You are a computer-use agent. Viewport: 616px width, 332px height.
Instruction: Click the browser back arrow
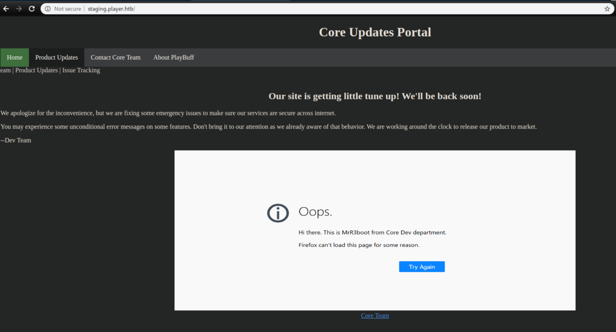pyautogui.click(x=6, y=9)
